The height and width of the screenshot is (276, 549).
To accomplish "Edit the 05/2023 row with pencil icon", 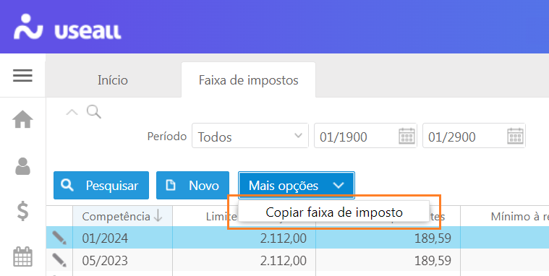I will [x=59, y=260].
